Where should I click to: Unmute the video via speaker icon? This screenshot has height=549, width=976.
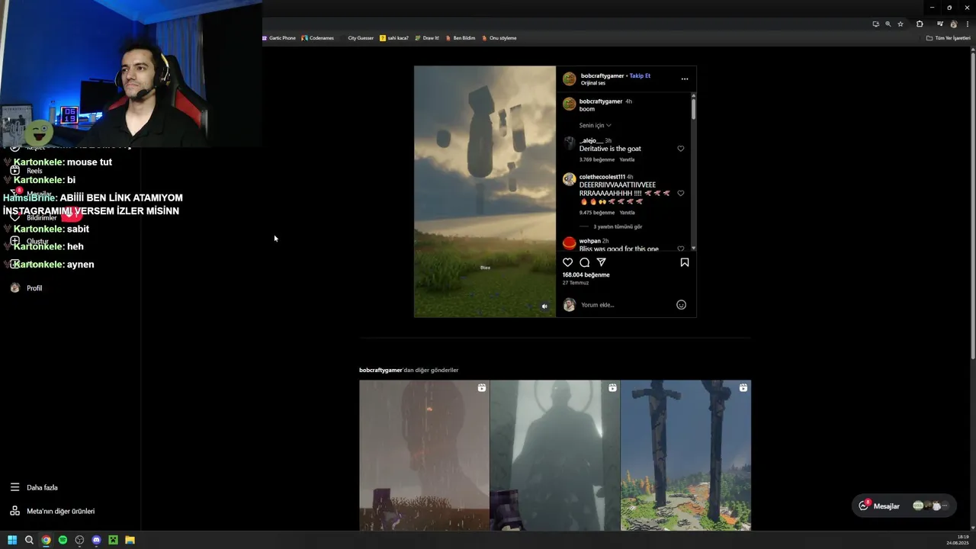pos(544,307)
